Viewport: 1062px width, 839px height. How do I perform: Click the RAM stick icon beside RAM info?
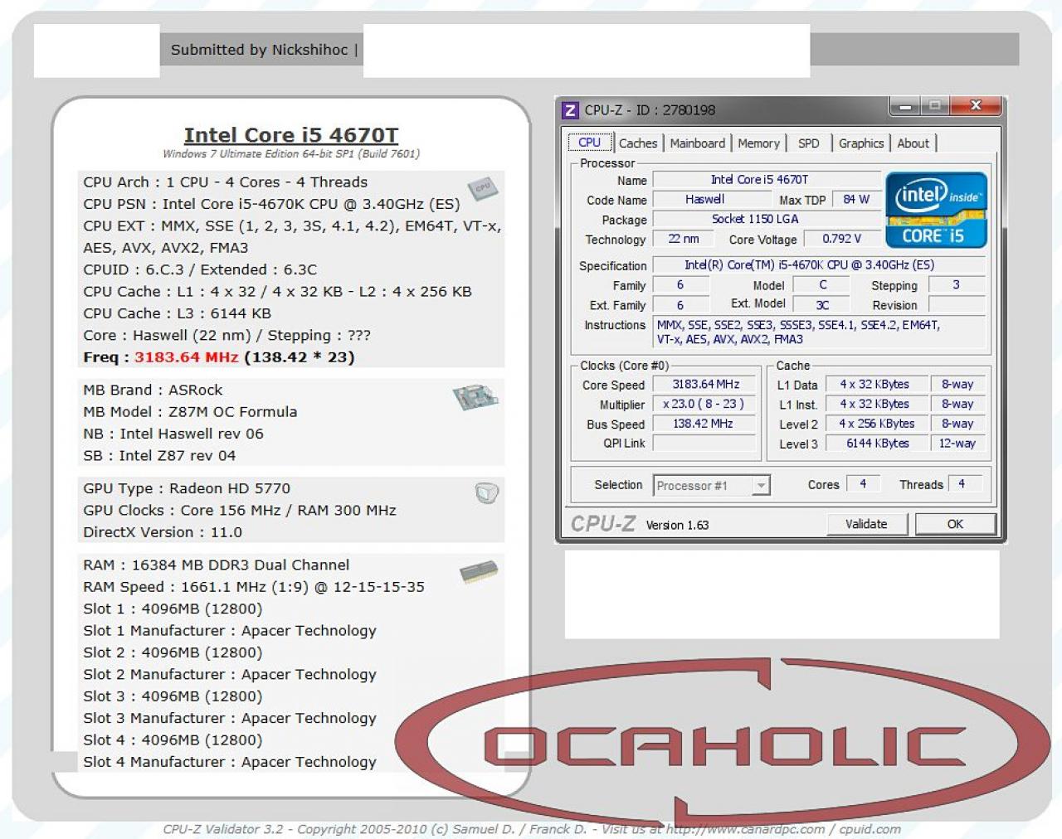pyautogui.click(x=479, y=571)
